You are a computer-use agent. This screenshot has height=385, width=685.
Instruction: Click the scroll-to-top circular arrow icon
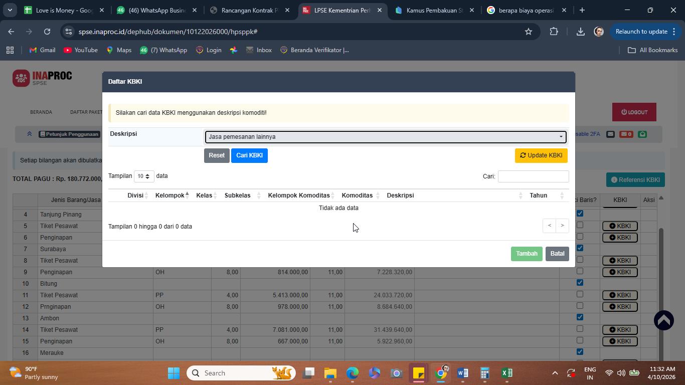pyautogui.click(x=663, y=320)
